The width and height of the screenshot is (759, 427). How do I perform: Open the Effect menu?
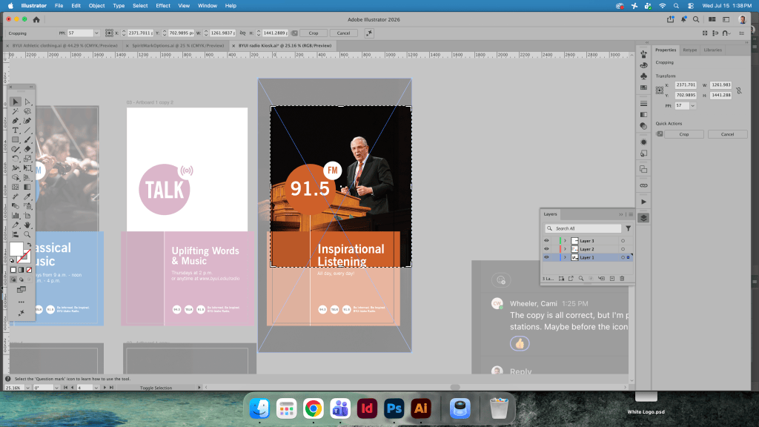tap(162, 6)
